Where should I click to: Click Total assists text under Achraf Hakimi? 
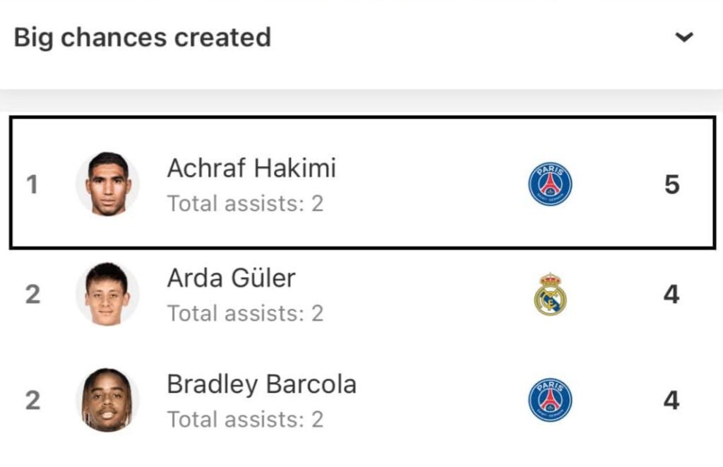245,203
